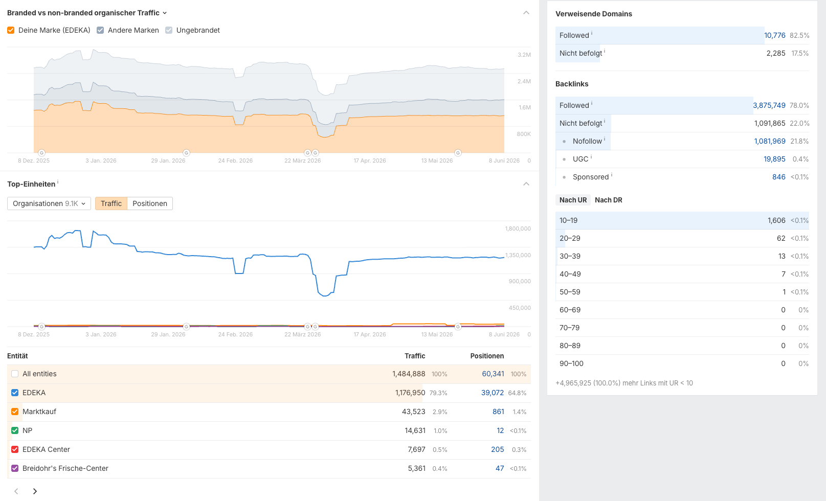
Task: Click the 2,285 Nicht befolgt domains value
Action: 776,53
